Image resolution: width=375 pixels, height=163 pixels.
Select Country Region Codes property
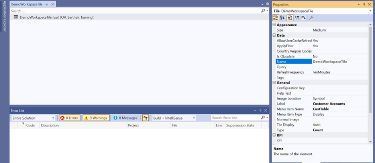(x=322, y=51)
